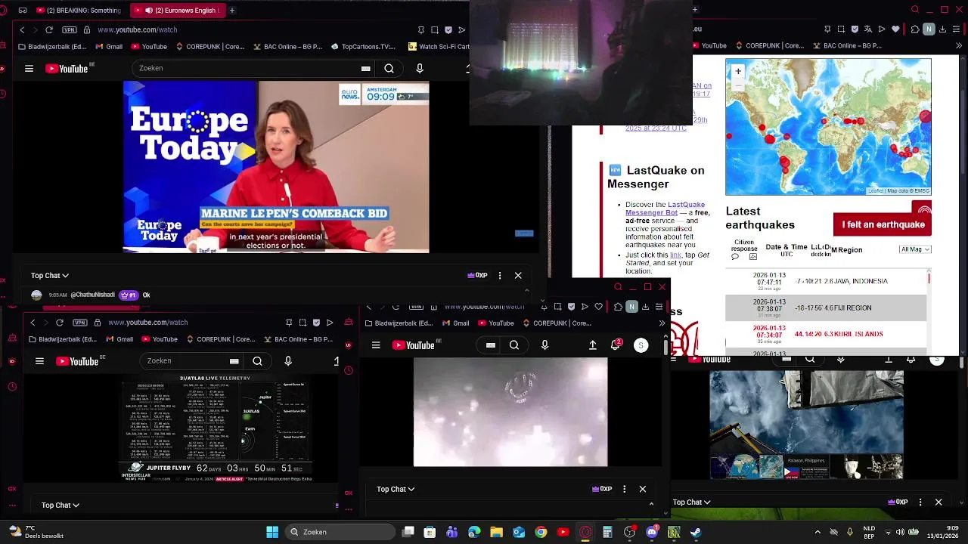Open Watch Sci-Fi Cart bookmark in Euronews window
Image resolution: width=968 pixels, height=544 pixels.
pyautogui.click(x=439, y=46)
